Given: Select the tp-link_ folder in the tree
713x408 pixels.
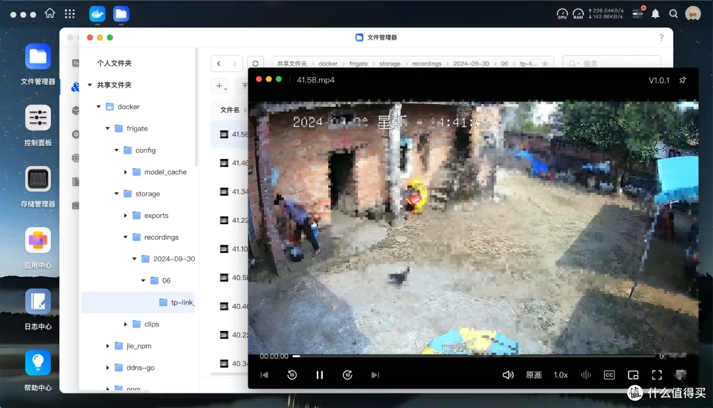Looking at the screenshot, I should point(138,303).
